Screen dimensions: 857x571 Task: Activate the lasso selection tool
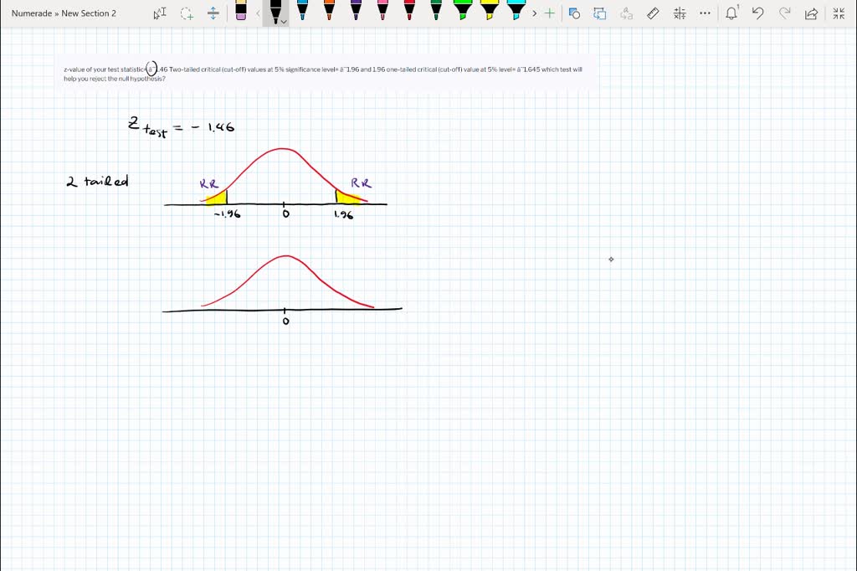pos(186,13)
